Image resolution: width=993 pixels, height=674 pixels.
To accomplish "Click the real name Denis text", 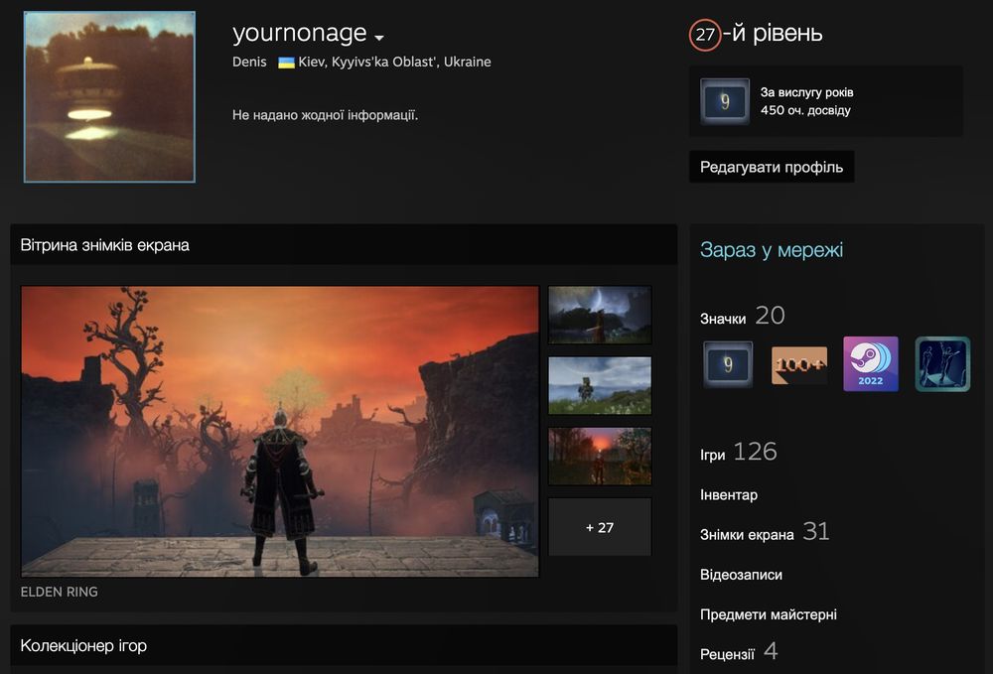I will coord(249,62).
